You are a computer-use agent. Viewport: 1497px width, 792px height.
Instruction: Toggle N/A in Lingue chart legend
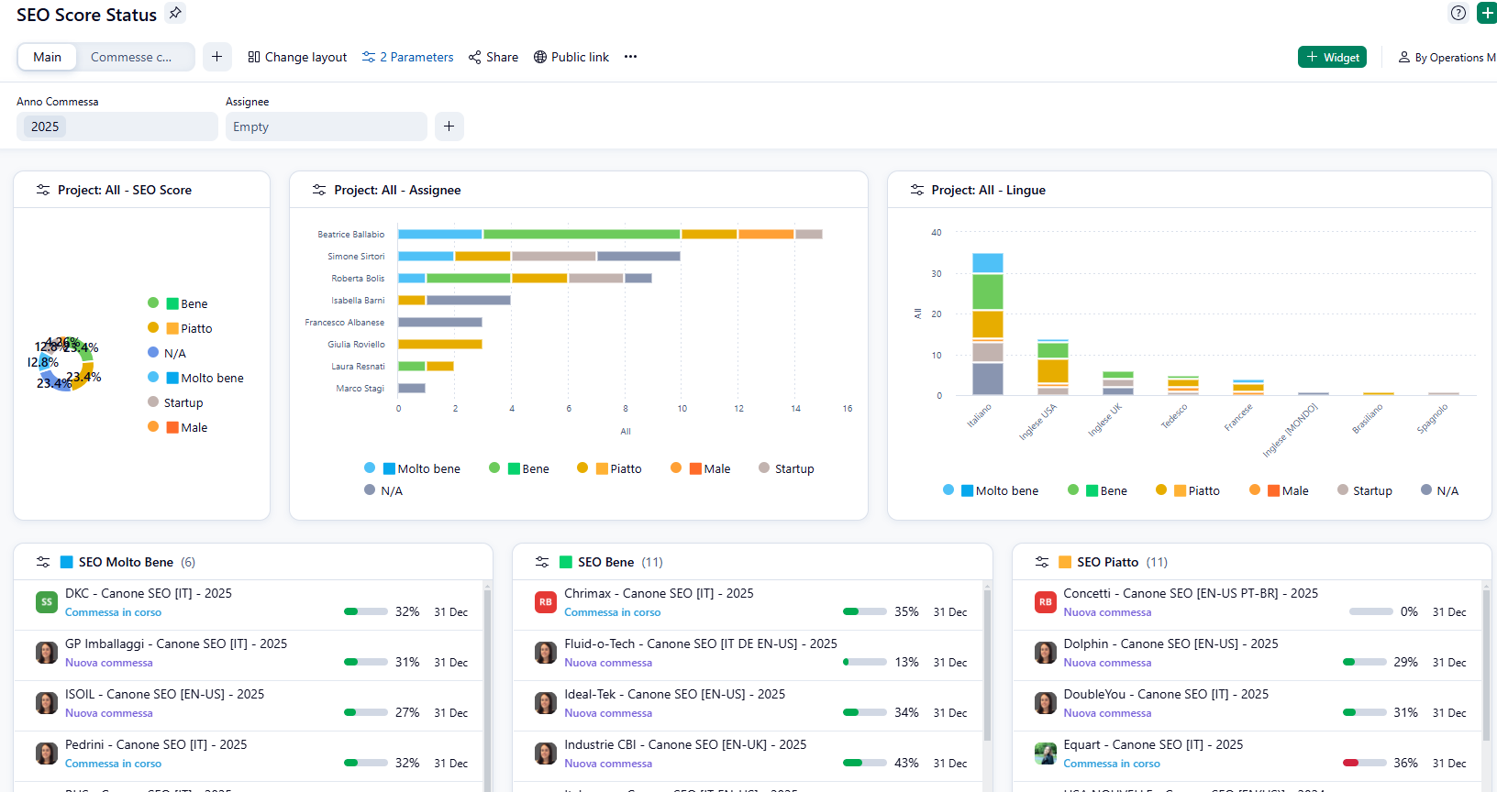coord(1439,490)
